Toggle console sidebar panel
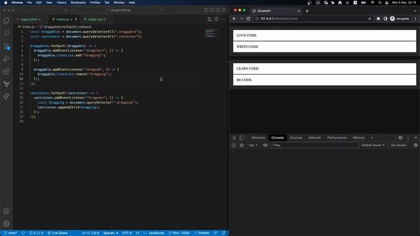This screenshot has width=420, height=236. point(234,146)
